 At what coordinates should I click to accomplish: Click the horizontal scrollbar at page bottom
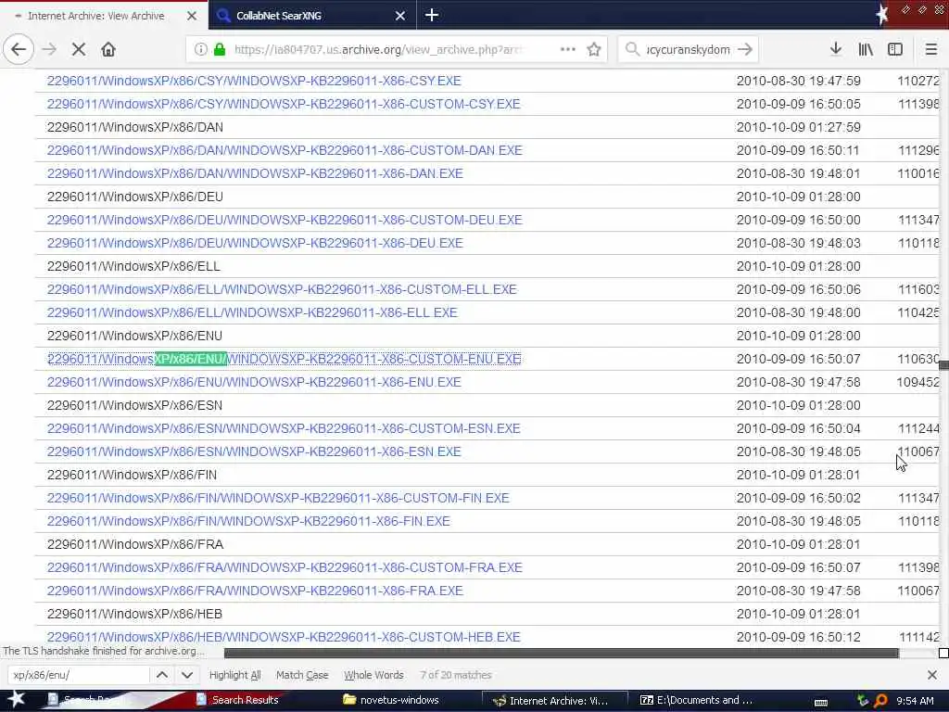click(561, 653)
